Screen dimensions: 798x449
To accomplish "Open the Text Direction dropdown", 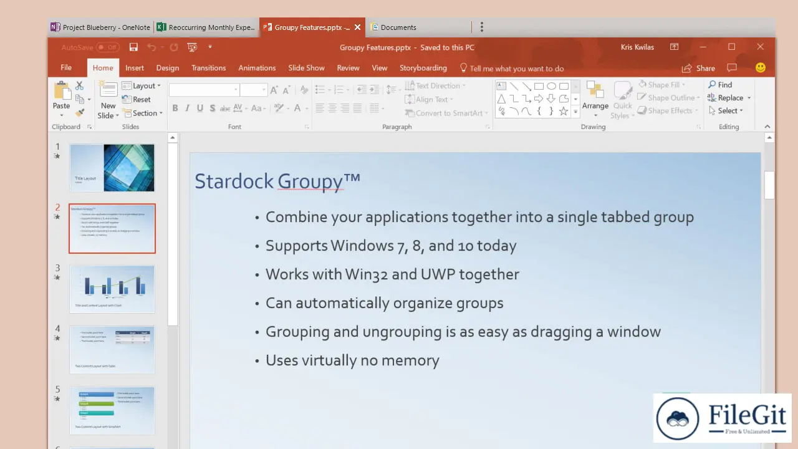I will tap(435, 85).
